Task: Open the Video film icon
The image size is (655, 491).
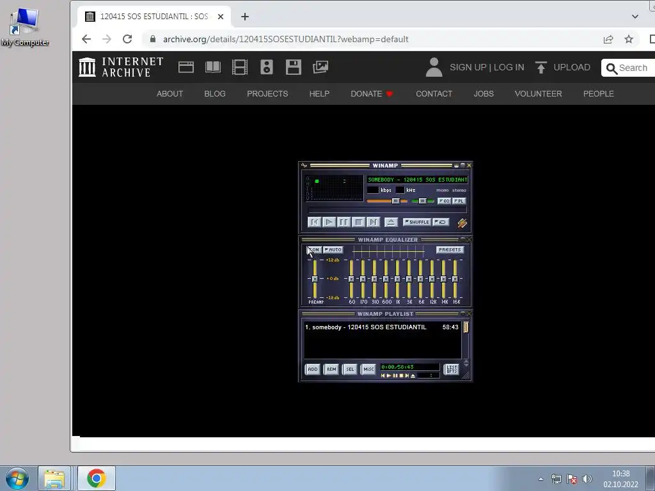Action: tap(240, 67)
